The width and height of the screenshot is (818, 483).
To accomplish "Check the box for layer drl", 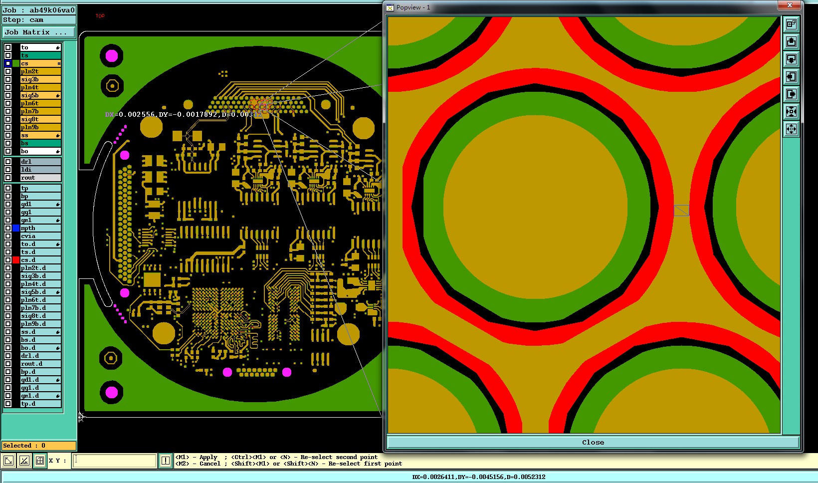I will point(8,162).
